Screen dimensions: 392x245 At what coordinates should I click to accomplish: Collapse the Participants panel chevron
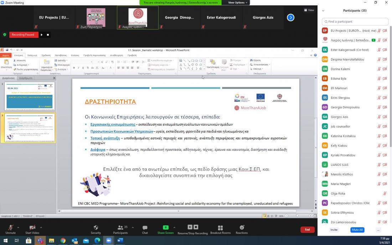[x=323, y=11]
